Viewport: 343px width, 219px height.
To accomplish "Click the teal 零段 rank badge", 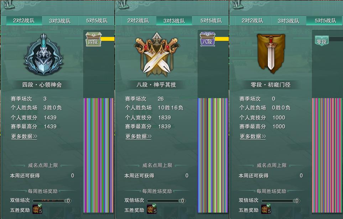I will (x=322, y=41).
